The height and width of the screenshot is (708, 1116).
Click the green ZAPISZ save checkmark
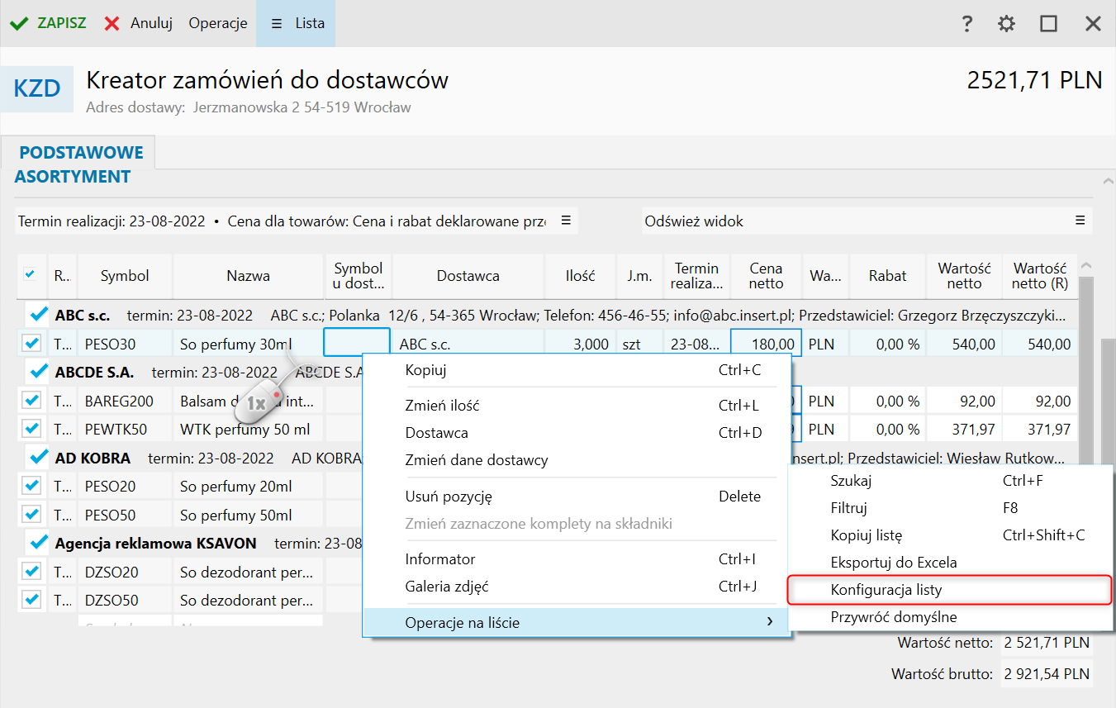19,23
